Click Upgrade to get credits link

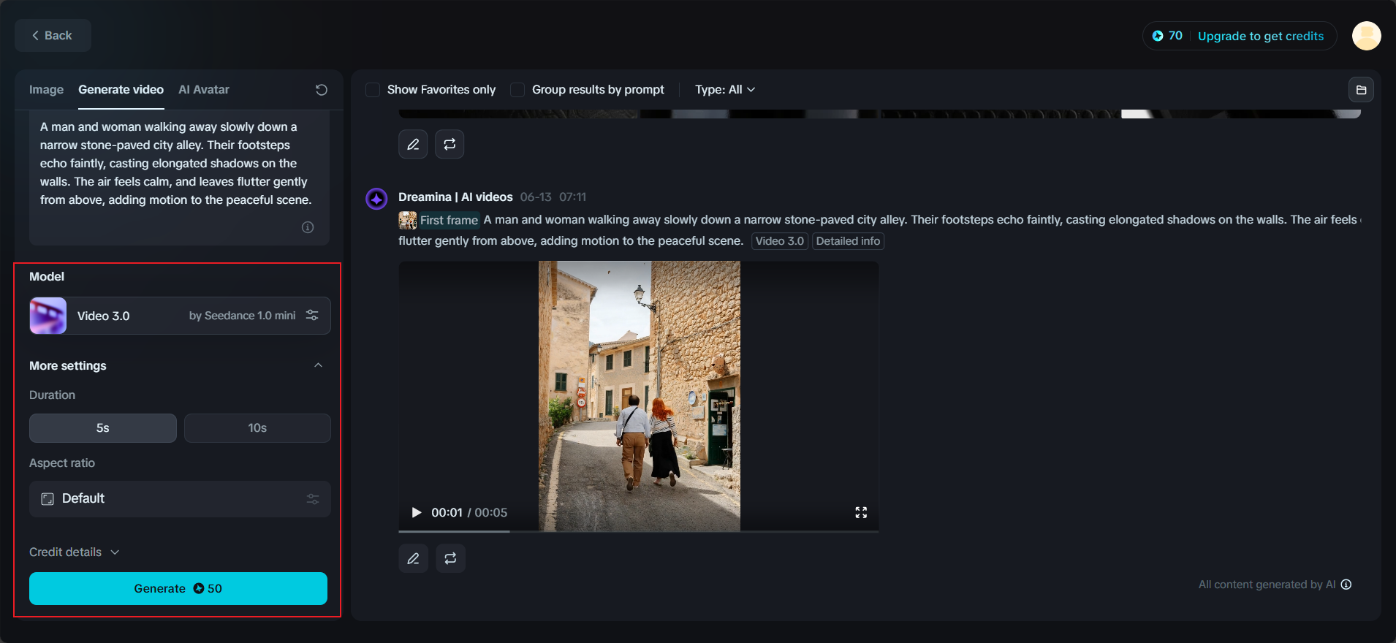(x=1261, y=36)
